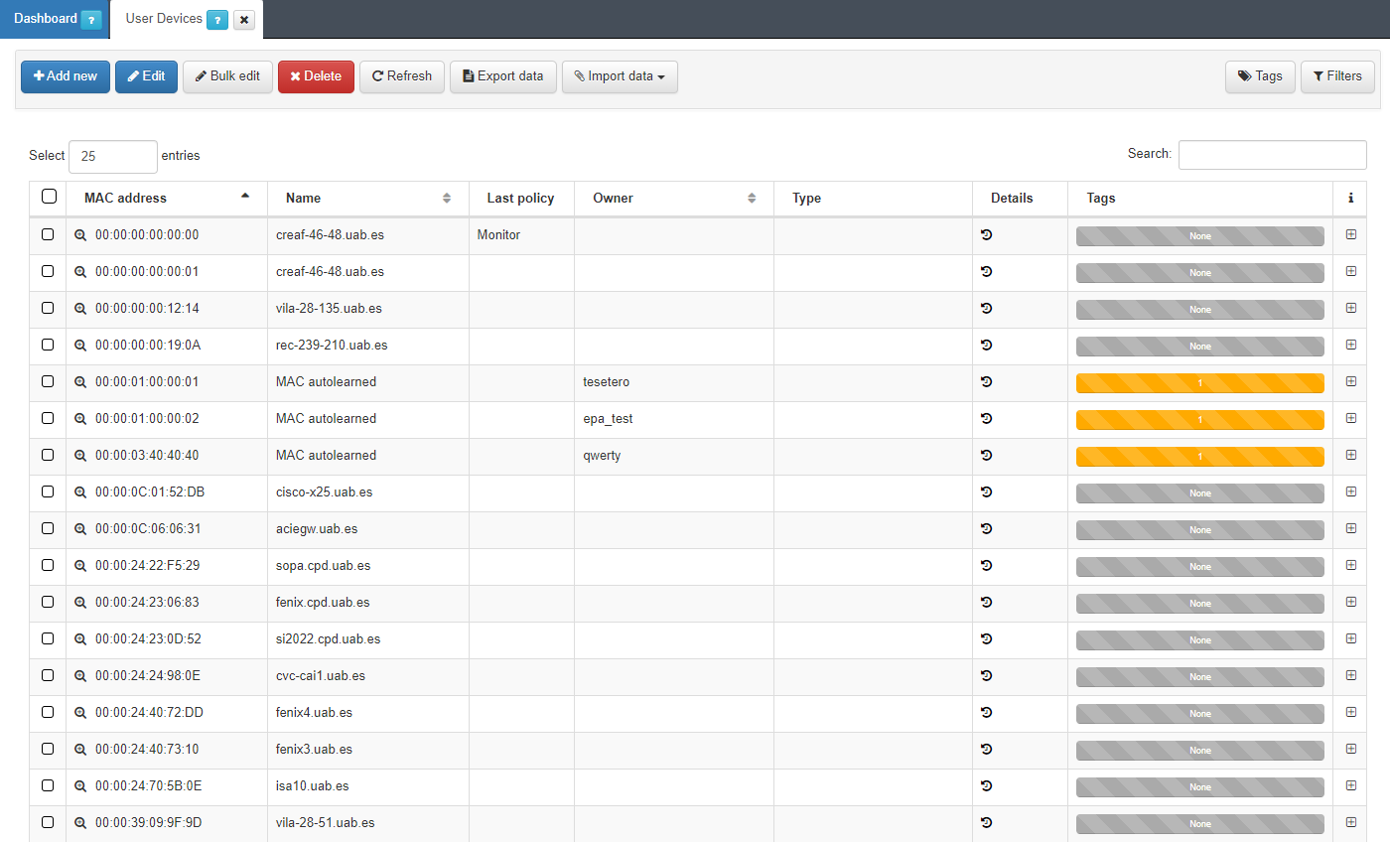The image size is (1390, 842).
Task: Click the Tags column header
Action: (x=1200, y=199)
